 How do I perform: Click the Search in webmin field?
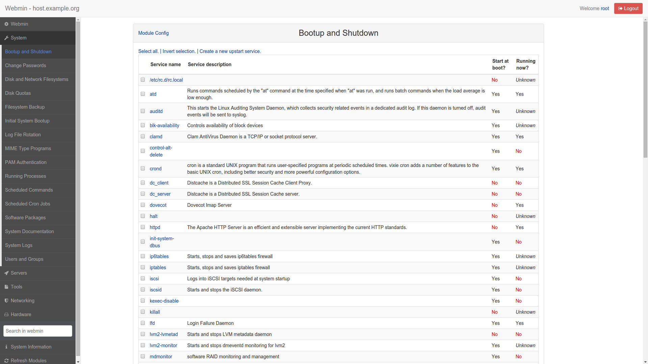click(x=37, y=331)
